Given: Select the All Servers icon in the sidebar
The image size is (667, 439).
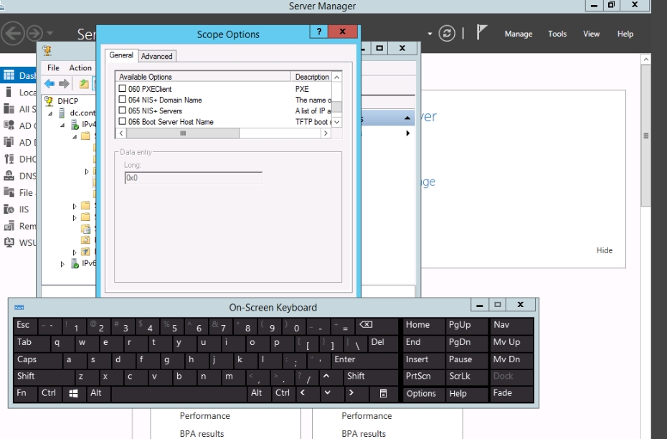Looking at the screenshot, I should point(9,108).
